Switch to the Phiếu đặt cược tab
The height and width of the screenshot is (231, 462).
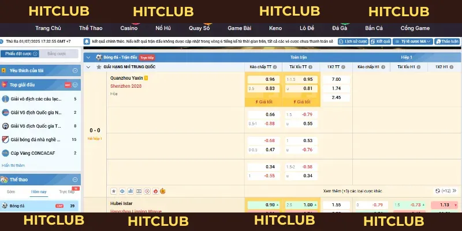(x=20, y=54)
